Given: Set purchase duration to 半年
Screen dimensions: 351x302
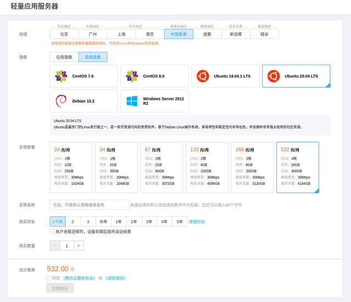Looking at the screenshot, I should point(104,222).
